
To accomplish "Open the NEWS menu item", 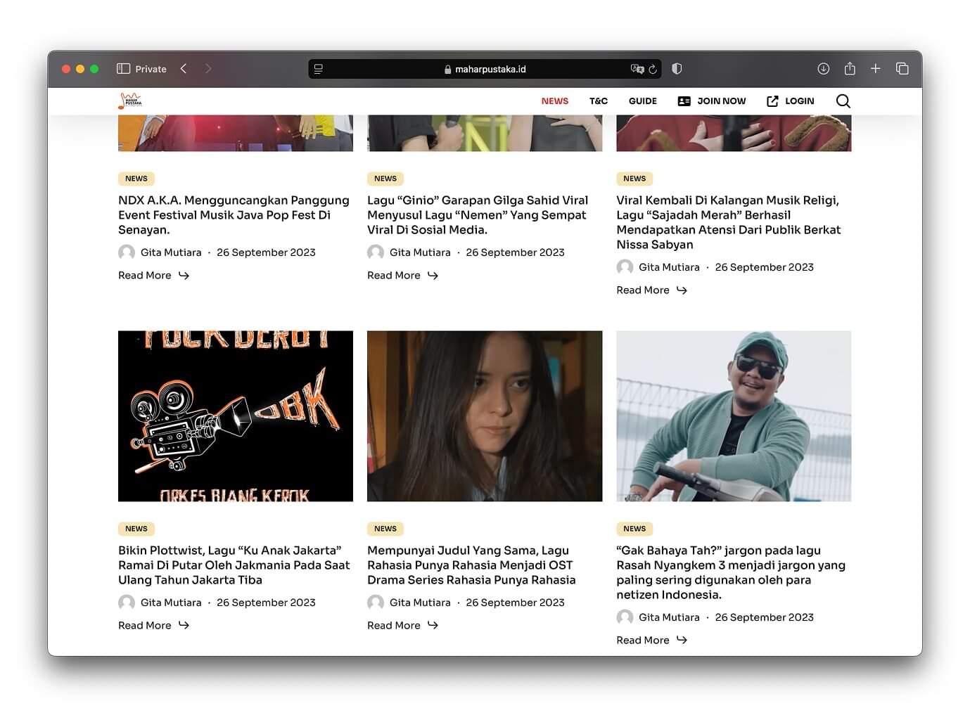I will tap(554, 101).
